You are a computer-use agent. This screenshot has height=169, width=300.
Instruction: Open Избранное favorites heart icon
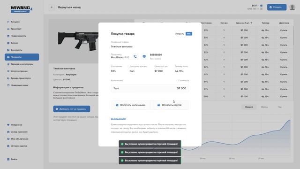point(8,125)
